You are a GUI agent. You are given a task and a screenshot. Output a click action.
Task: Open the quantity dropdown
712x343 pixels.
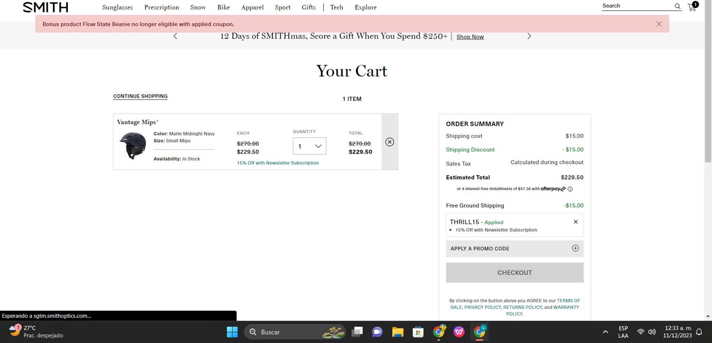(309, 146)
